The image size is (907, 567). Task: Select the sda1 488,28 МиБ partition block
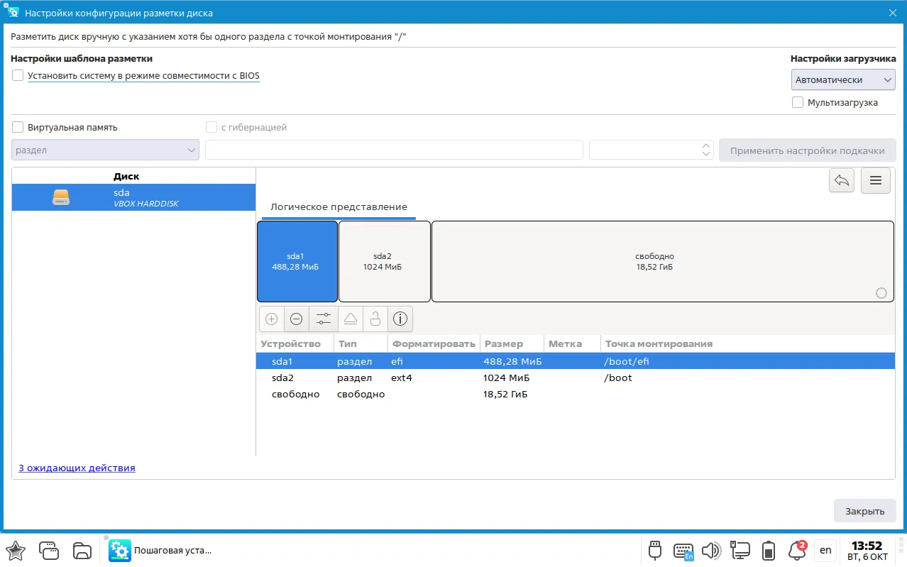[x=297, y=262]
